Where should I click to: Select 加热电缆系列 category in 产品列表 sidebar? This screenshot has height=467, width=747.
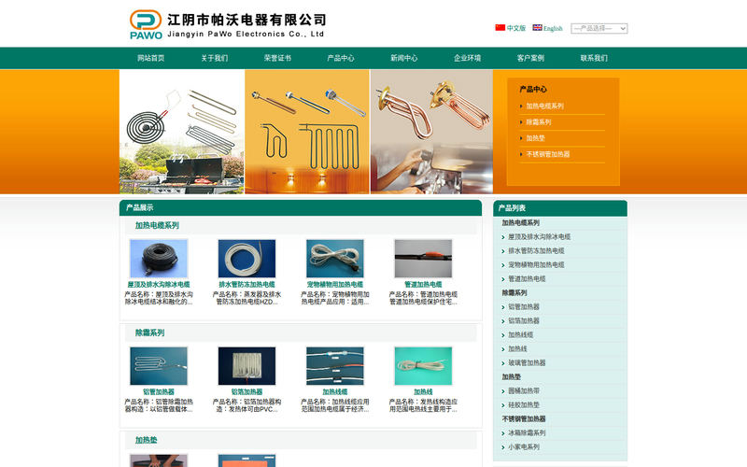tap(521, 222)
